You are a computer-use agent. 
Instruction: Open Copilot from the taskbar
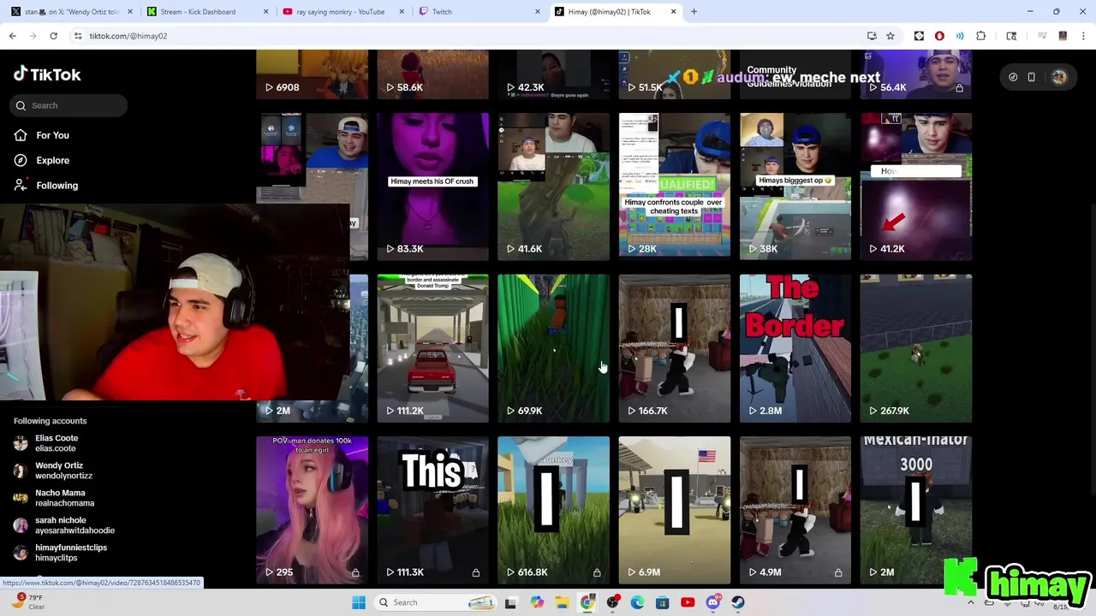pyautogui.click(x=537, y=602)
